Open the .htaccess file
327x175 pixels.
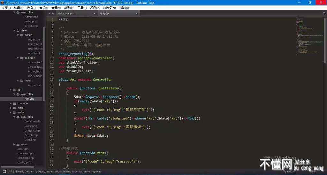tap(23, 149)
